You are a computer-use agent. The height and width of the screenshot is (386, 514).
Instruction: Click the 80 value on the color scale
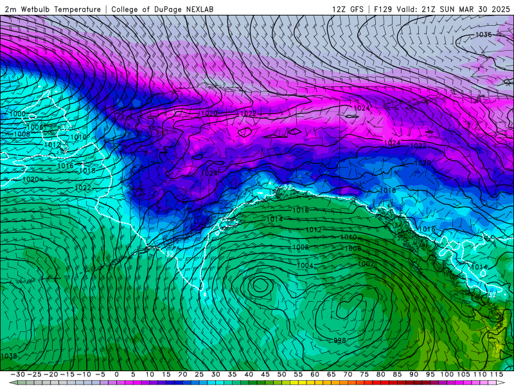tap(380, 374)
